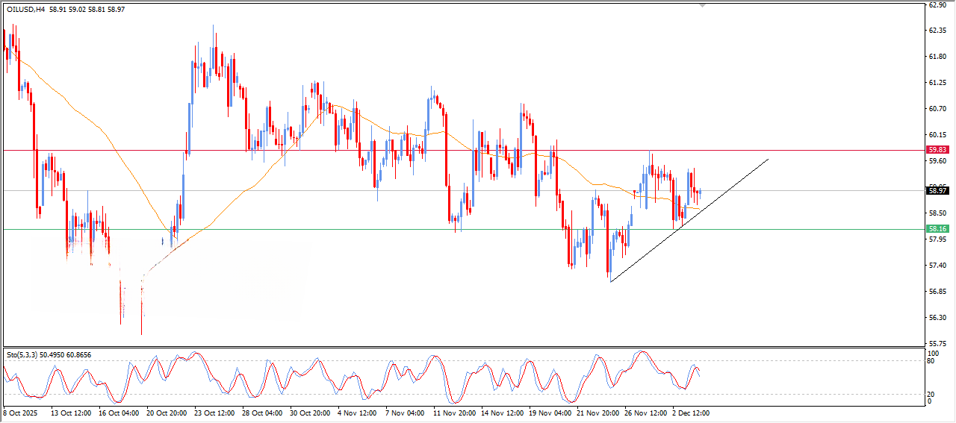Click the red 59.83 price level tag

click(937, 149)
